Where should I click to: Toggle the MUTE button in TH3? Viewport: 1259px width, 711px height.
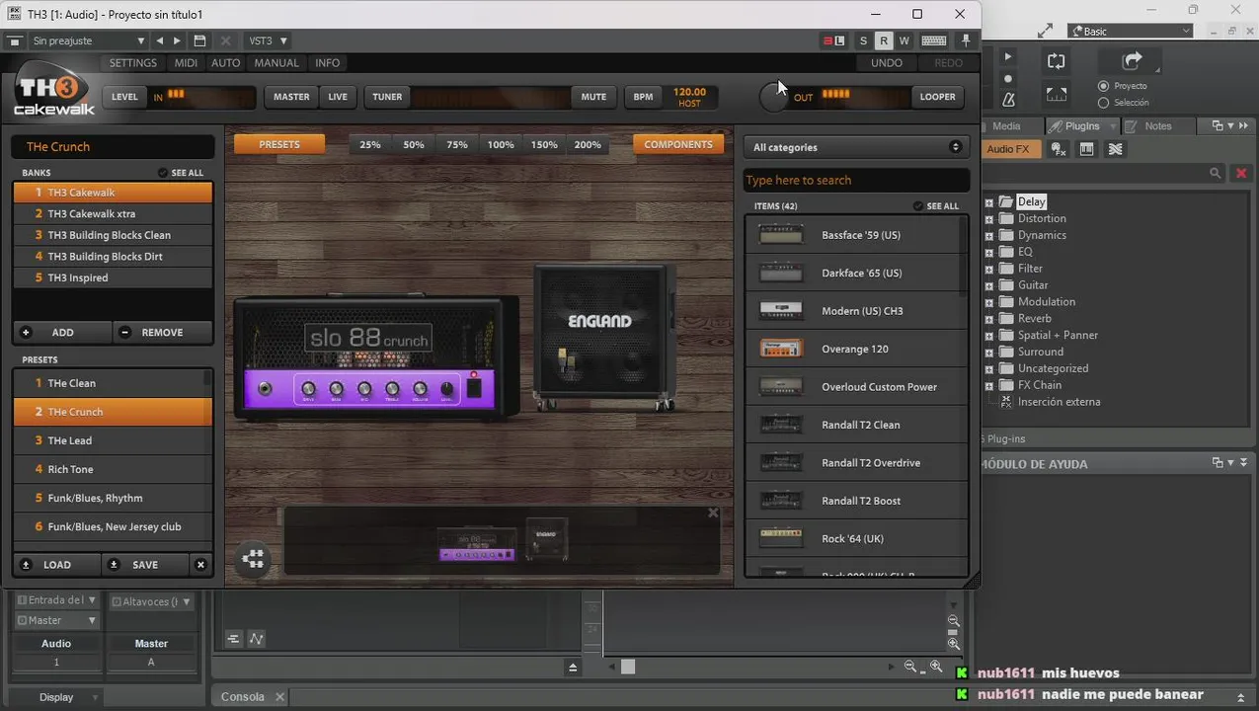tap(593, 97)
